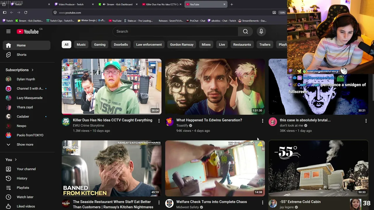Open Winter Emojis bookmark folder
This screenshot has width=374, height=210.
[91, 21]
